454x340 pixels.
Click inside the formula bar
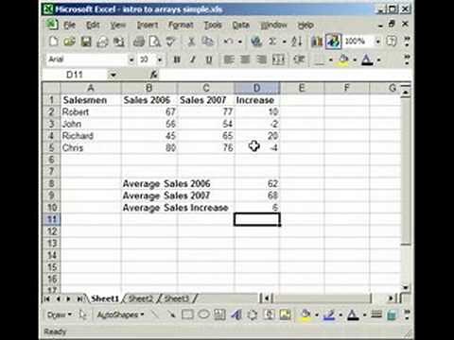coord(286,75)
